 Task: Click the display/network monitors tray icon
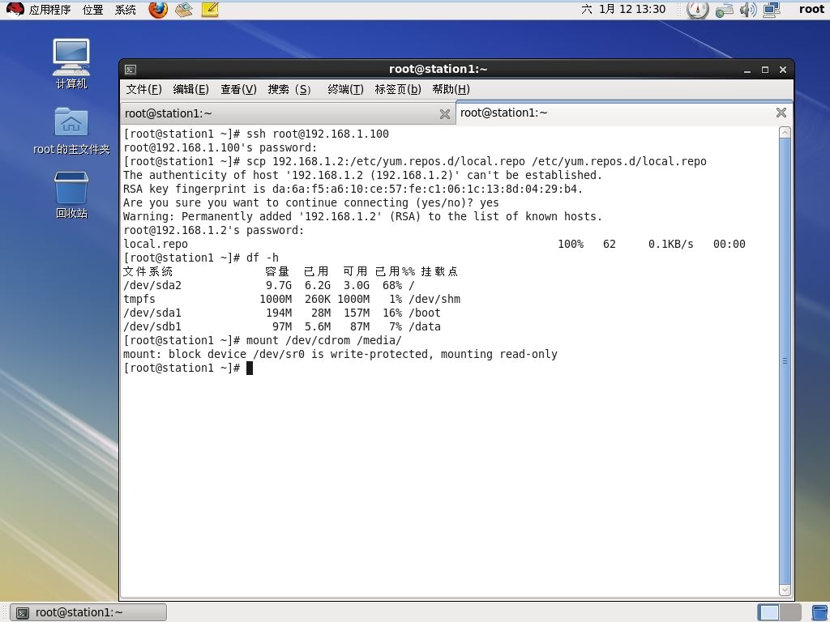[772, 10]
